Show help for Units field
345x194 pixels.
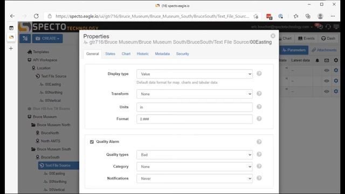259,107
